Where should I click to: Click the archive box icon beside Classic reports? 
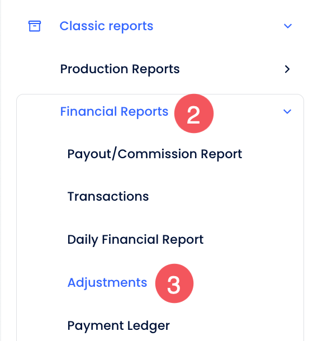tap(35, 26)
